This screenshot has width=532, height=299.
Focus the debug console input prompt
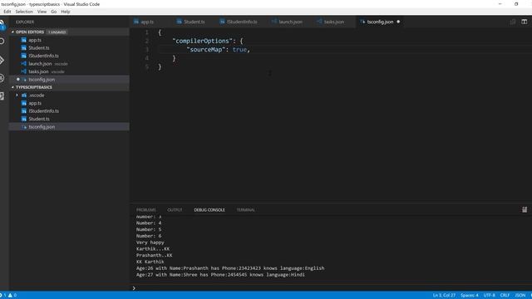331,288
